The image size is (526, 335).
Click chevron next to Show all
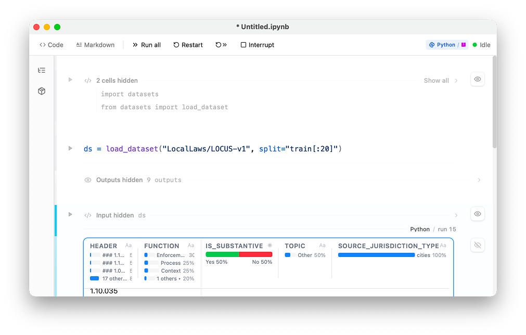pyautogui.click(x=456, y=81)
